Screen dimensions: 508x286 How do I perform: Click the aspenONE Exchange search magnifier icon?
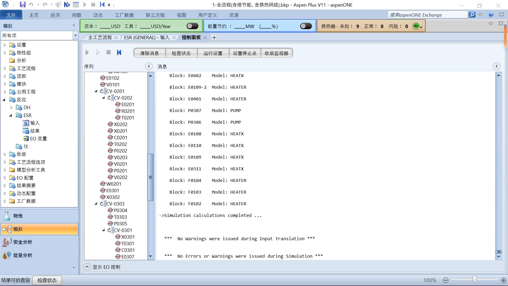coord(472,15)
